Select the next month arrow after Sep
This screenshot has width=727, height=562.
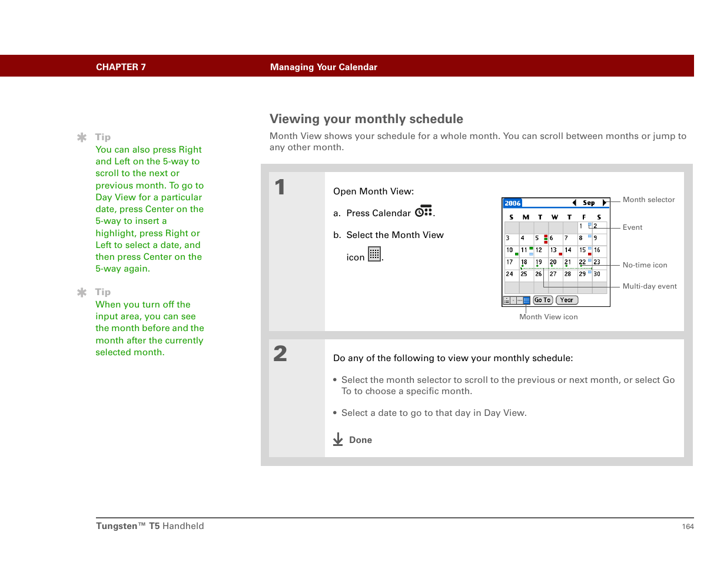(x=604, y=203)
